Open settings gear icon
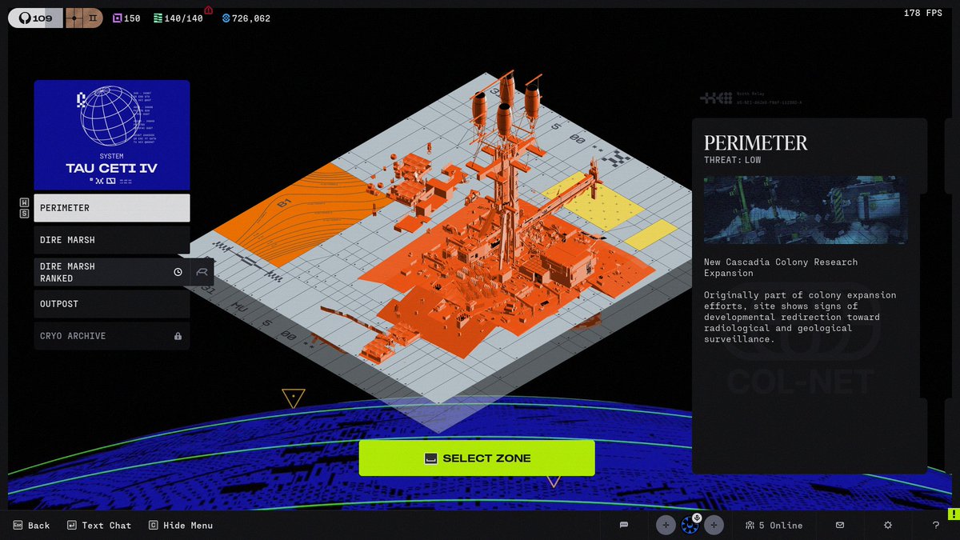Screen dimensions: 960x540 pos(888,526)
